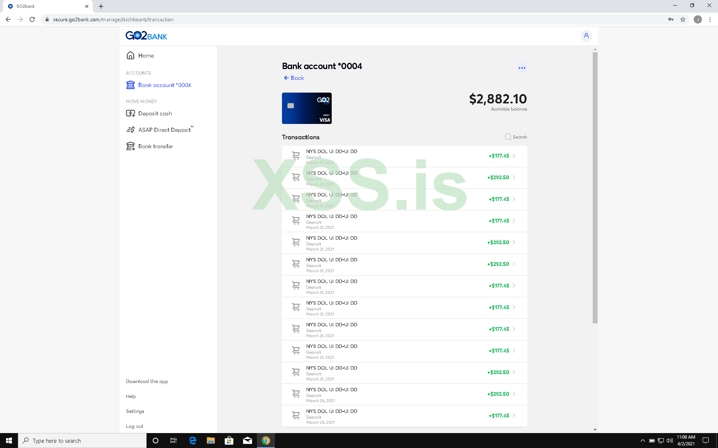Expand the last March 26 +$177.45 chevron
The image size is (718, 448).
pyautogui.click(x=514, y=416)
